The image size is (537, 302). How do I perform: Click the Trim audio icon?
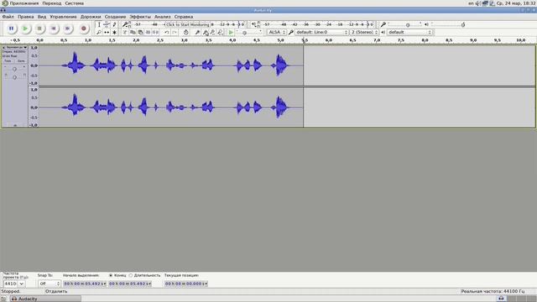[148, 32]
